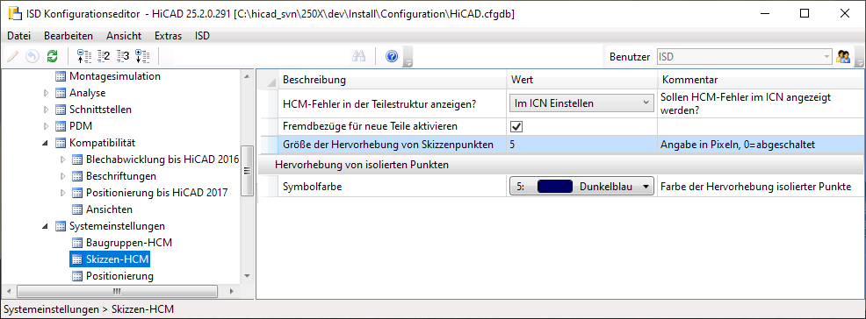
Task: Open the HCM-Fehler 'Im ICN Einstellen' dropdown
Action: tap(581, 103)
